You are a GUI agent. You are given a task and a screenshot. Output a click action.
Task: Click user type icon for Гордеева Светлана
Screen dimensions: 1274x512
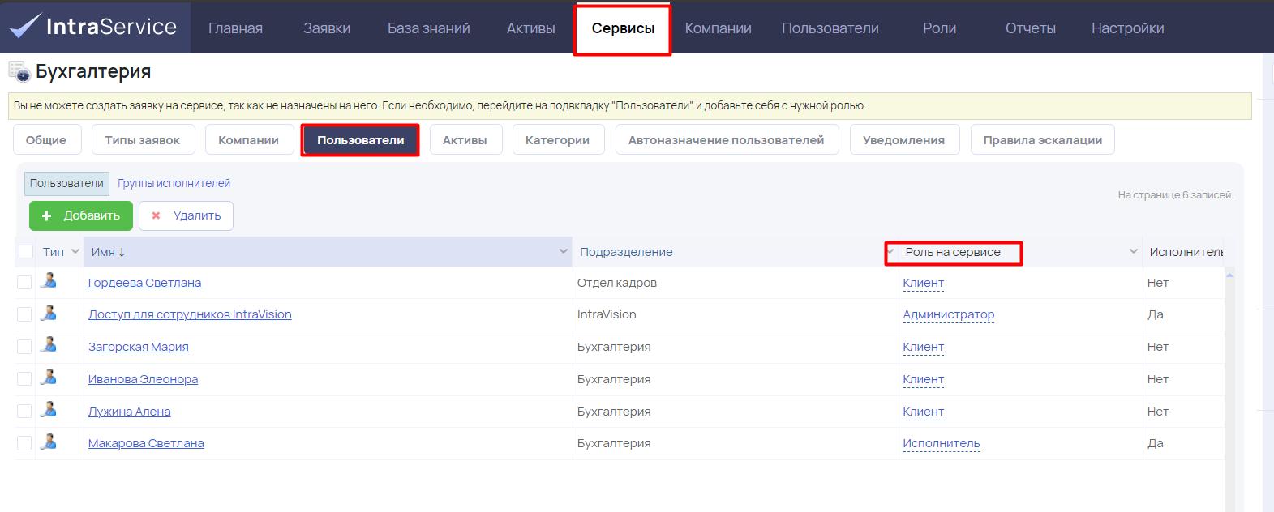[49, 281]
